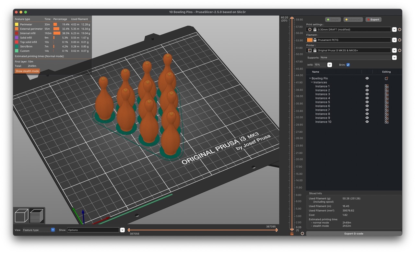This screenshot has height=253, width=415.
Task: Click the lock icon beside 0.30mm DRAFT
Action: (x=315, y=30)
